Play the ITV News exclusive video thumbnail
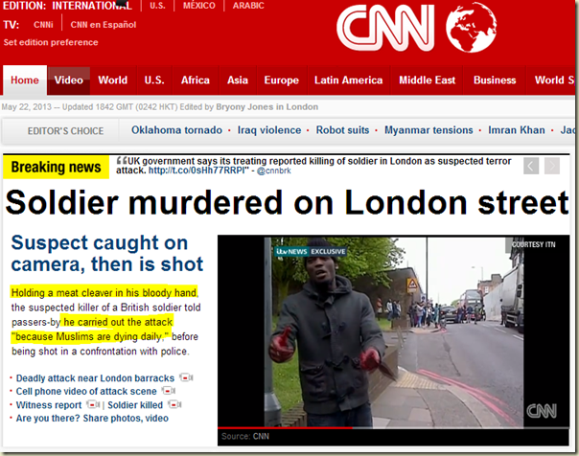 click(x=394, y=332)
